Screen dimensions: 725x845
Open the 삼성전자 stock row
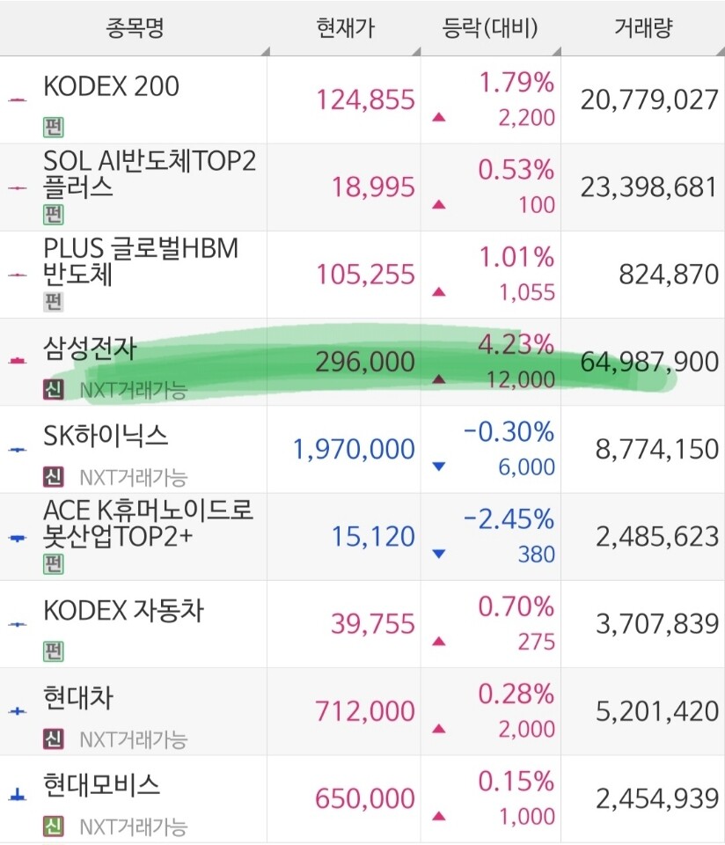tap(362, 362)
